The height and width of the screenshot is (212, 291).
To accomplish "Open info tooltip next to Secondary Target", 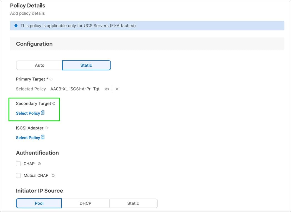I will pyautogui.click(x=54, y=103).
